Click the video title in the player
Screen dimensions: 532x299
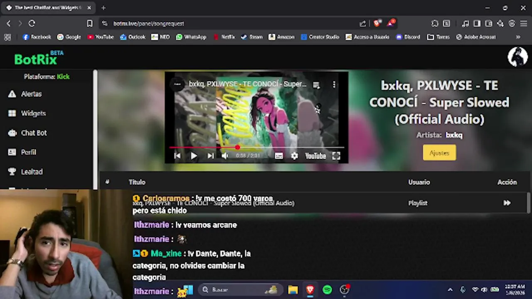[247, 84]
